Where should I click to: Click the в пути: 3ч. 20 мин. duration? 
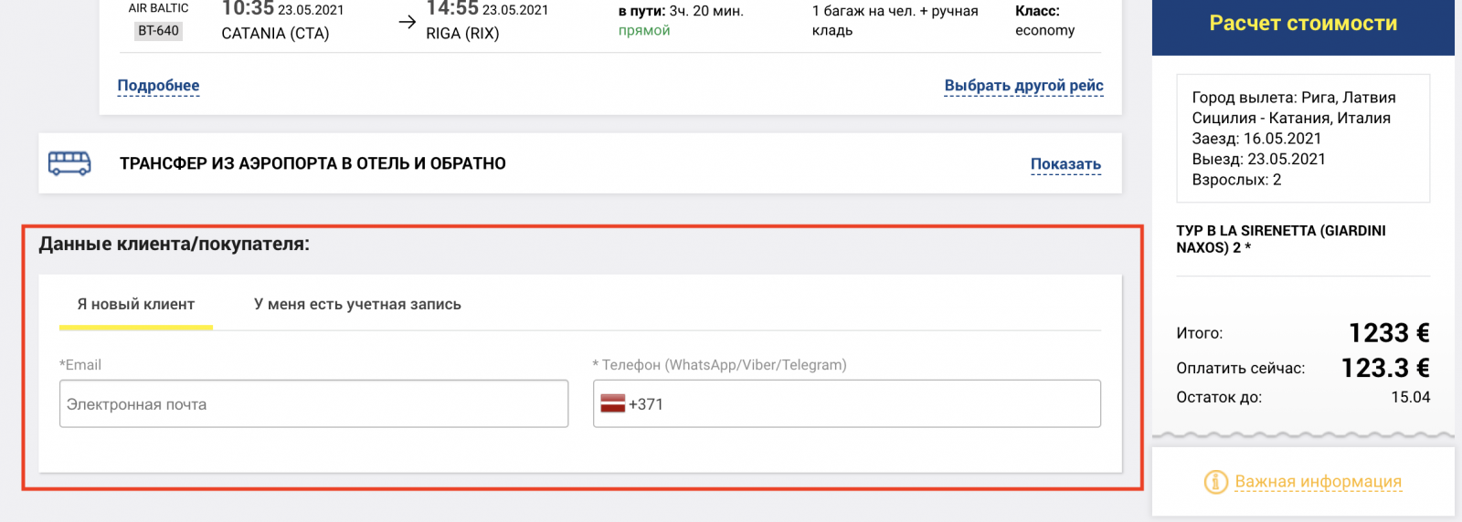(x=681, y=11)
